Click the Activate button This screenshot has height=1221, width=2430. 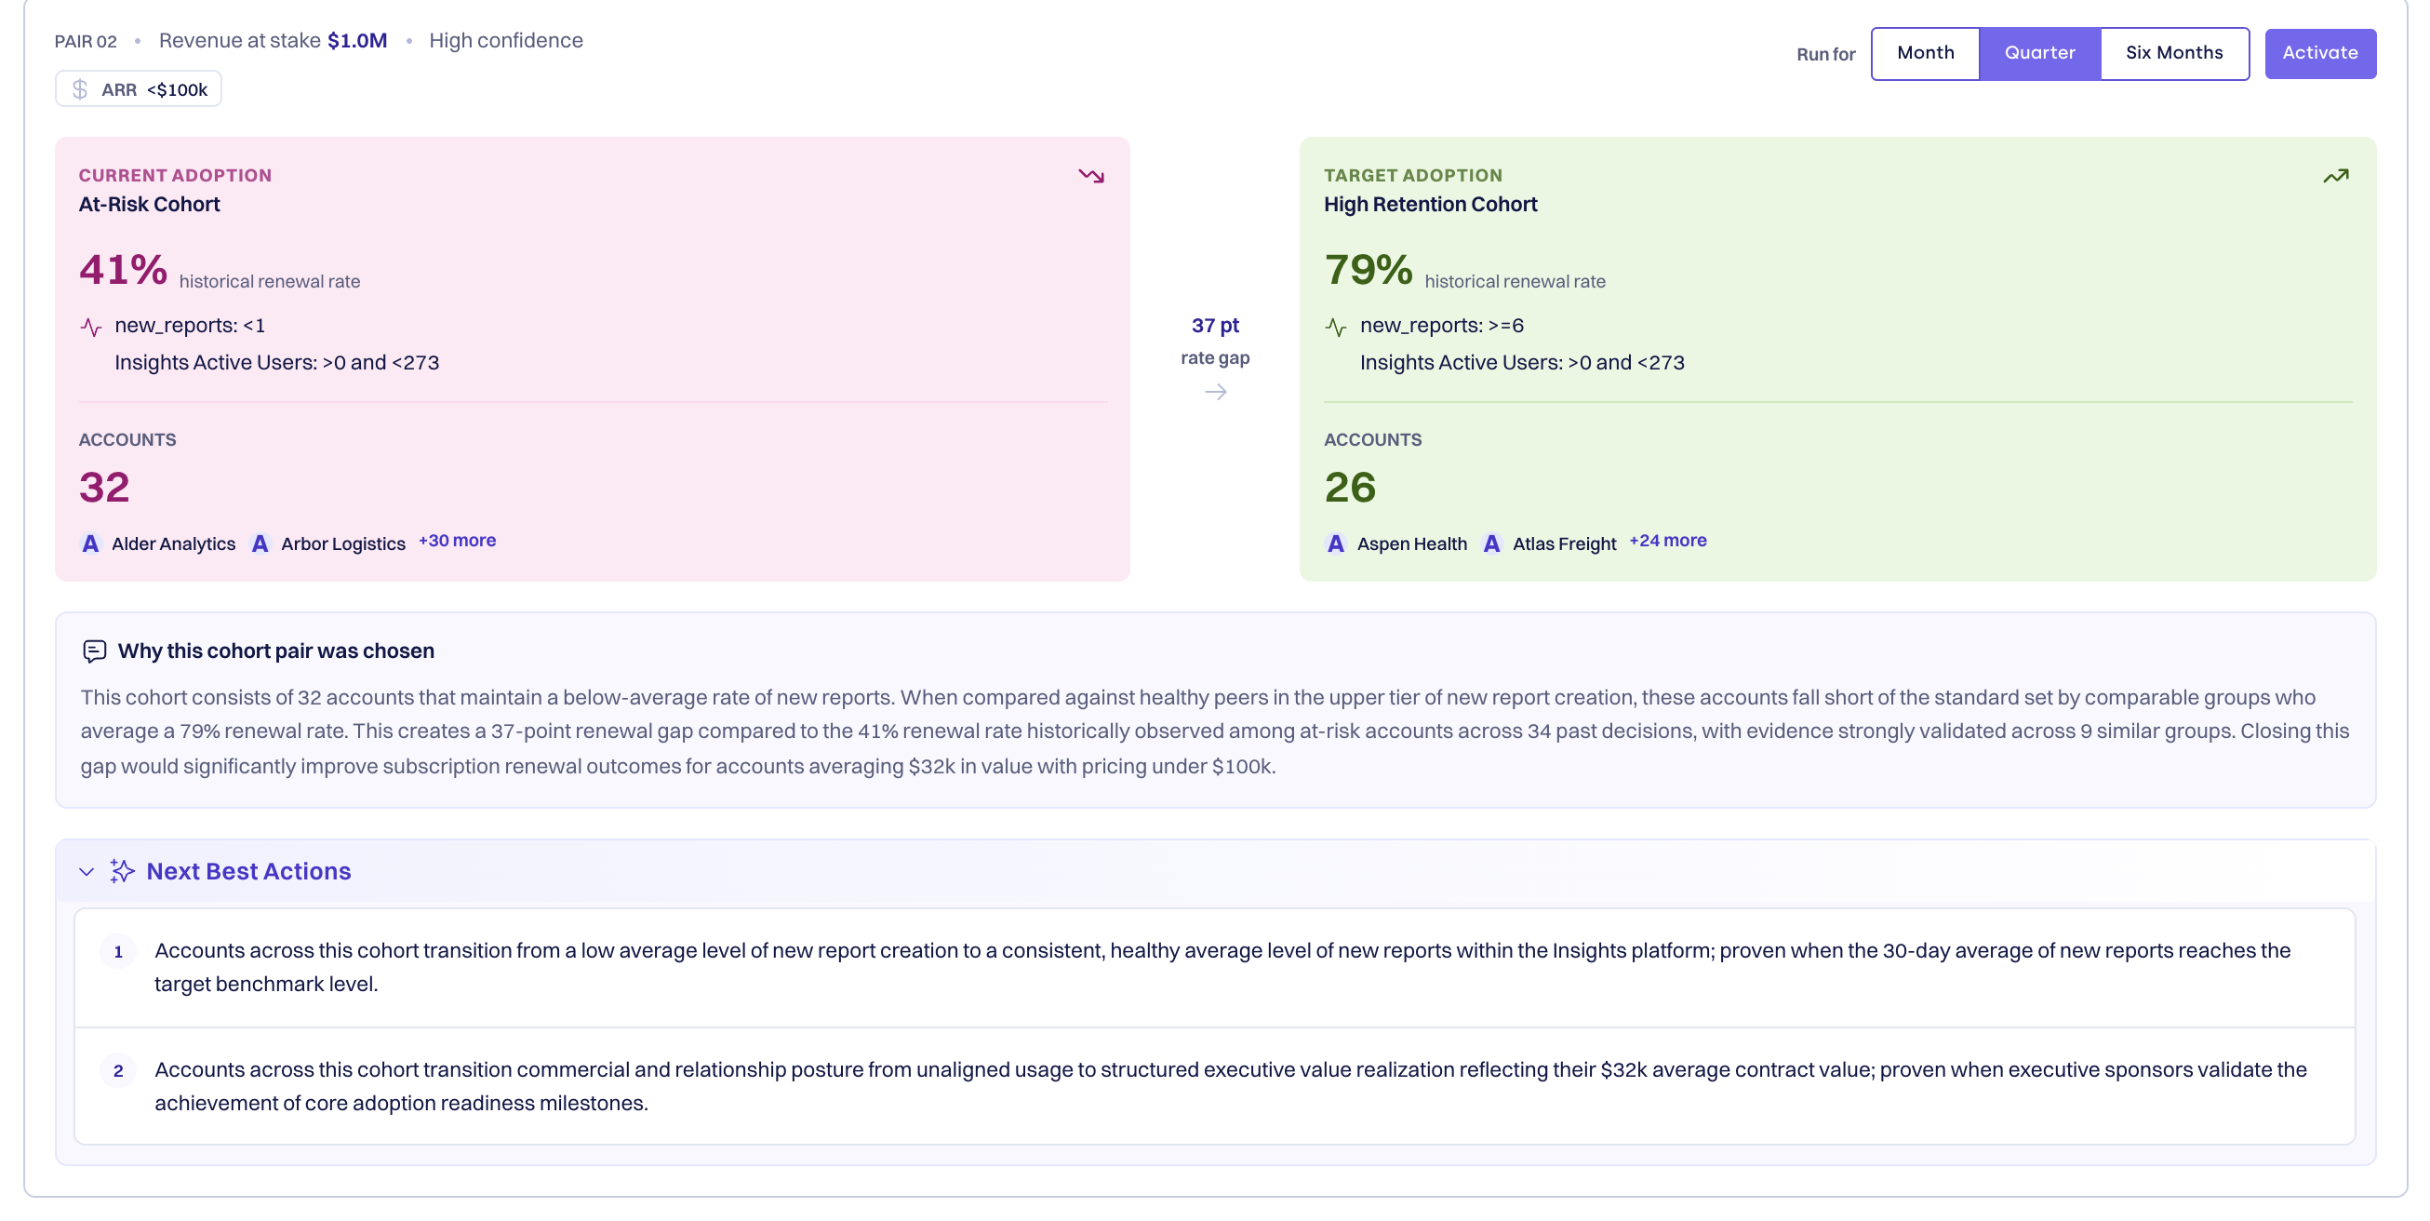tap(2319, 53)
